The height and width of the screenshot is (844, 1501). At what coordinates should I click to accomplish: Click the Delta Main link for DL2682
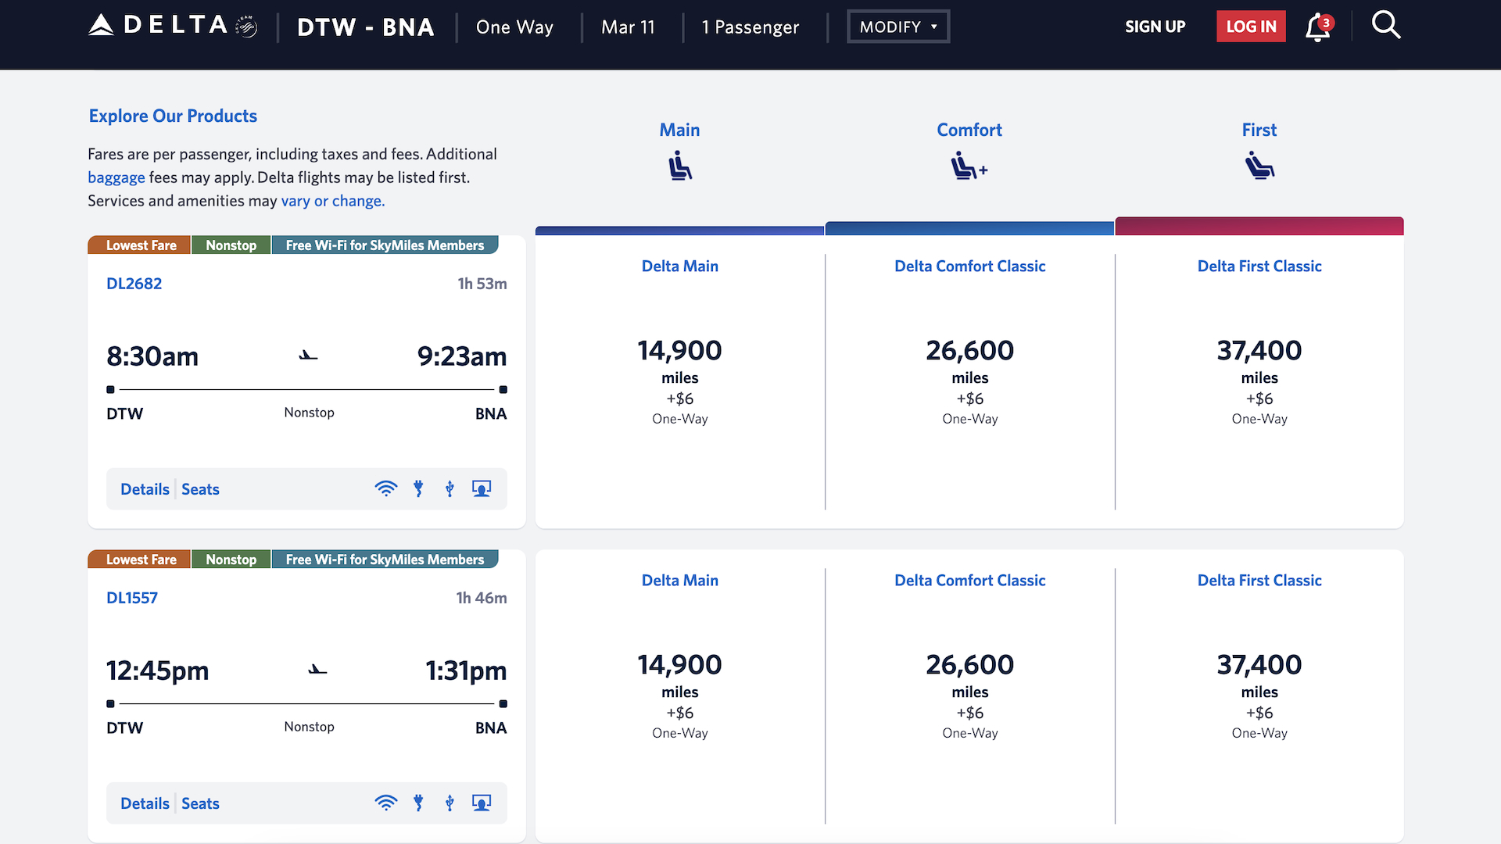pyautogui.click(x=680, y=266)
